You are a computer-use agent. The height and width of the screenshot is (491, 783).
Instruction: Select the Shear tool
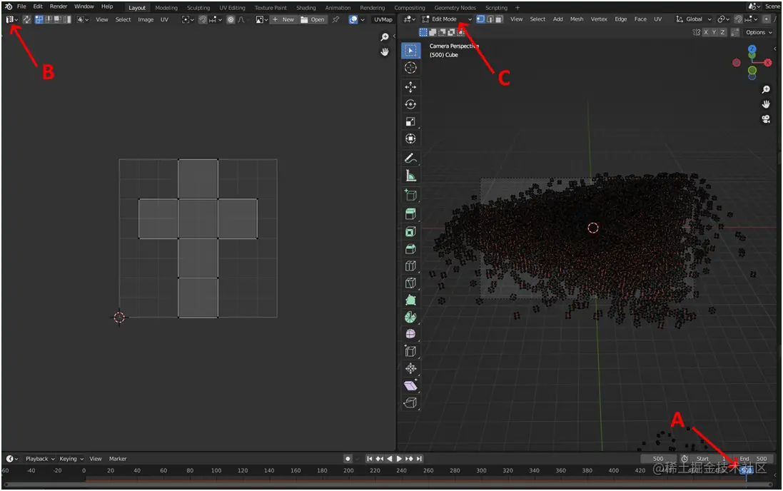410,385
